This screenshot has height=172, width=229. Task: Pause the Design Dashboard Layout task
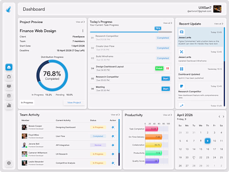pyautogui.click(x=168, y=68)
